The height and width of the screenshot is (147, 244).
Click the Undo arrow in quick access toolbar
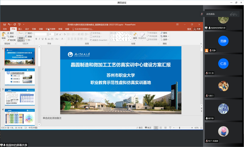coord(9,24)
